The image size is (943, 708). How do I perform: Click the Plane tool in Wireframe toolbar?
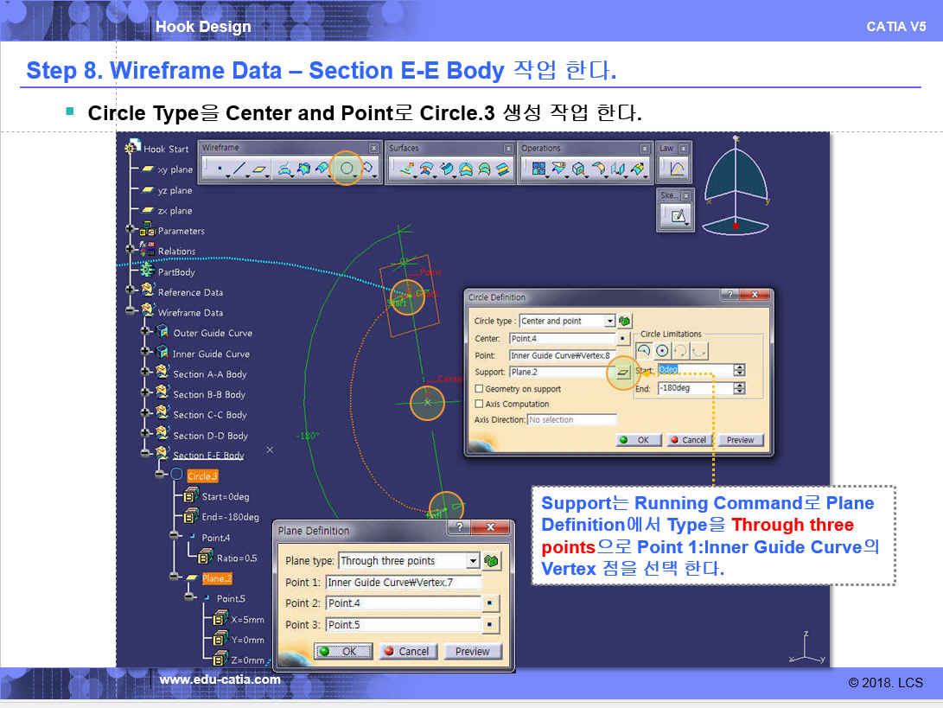[x=260, y=169]
